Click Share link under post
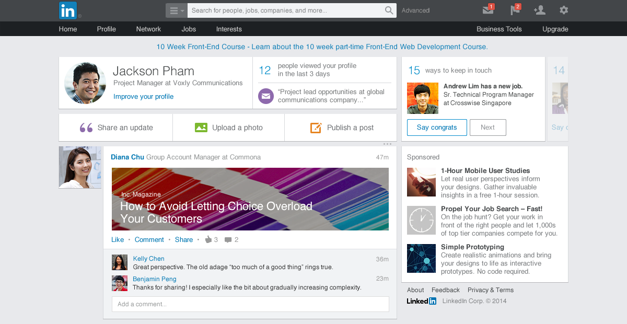The width and height of the screenshot is (627, 324). point(184,240)
